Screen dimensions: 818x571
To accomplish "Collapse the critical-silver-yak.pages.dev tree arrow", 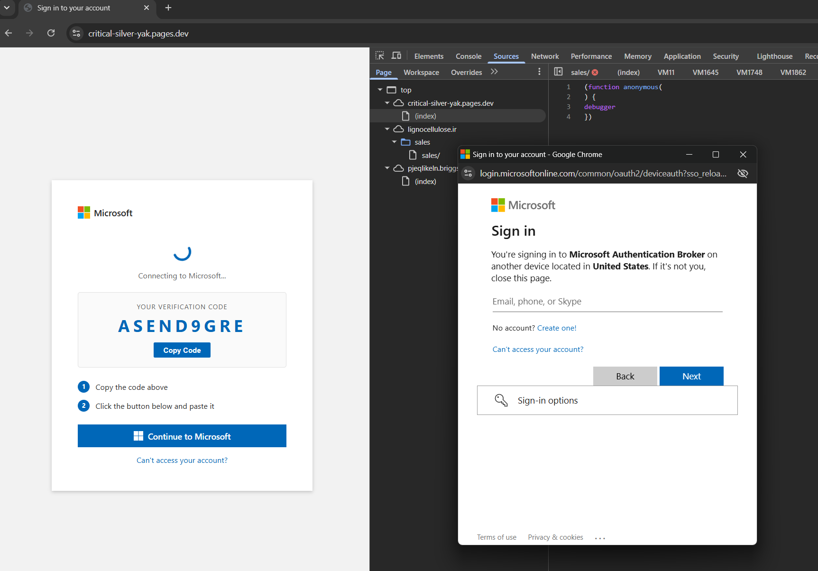I will click(387, 103).
